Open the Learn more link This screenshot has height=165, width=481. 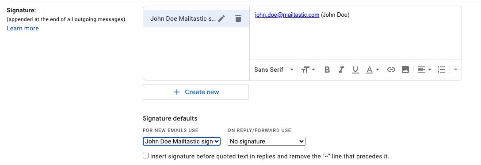[x=23, y=29]
